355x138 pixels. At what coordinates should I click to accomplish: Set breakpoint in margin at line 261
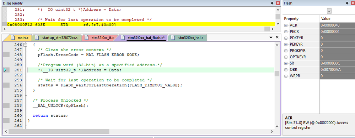pyautogui.click(x=6, y=121)
